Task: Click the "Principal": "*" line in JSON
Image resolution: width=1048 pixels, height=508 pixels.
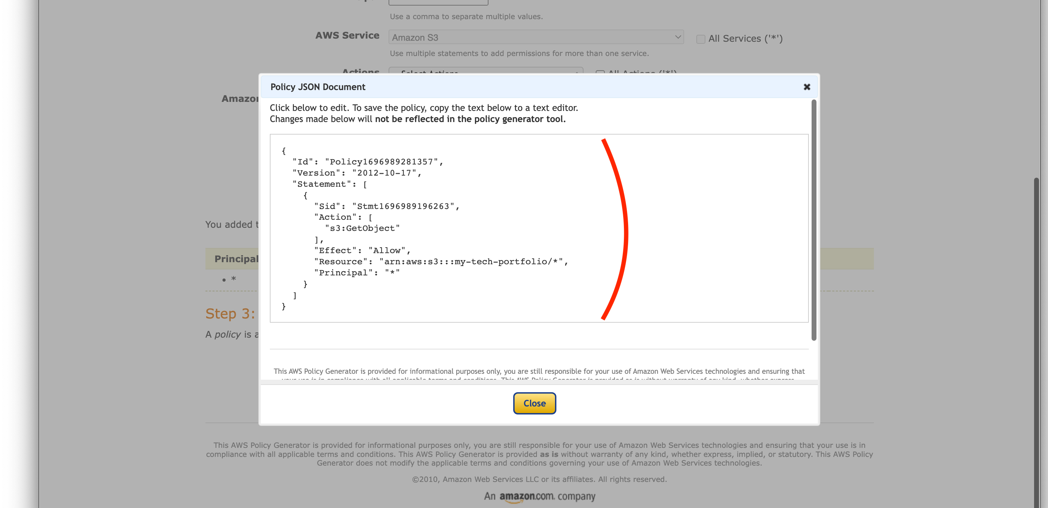Action: tap(357, 273)
